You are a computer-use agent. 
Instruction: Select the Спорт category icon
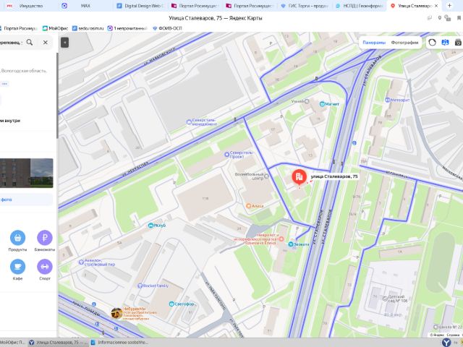45,267
